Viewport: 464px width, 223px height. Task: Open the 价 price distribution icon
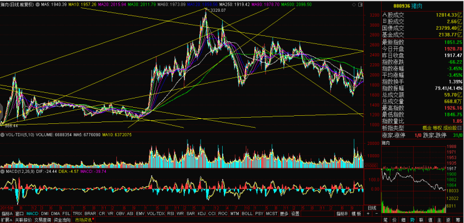click(x=395, y=220)
